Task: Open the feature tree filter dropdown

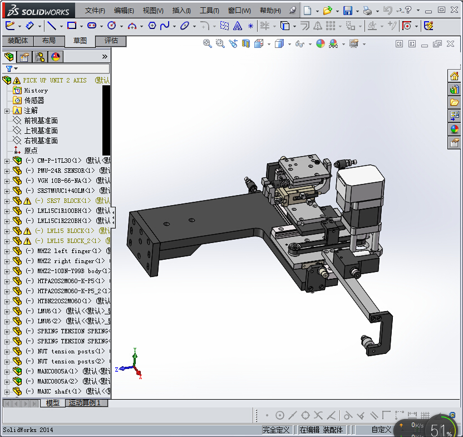Action: 11,69
